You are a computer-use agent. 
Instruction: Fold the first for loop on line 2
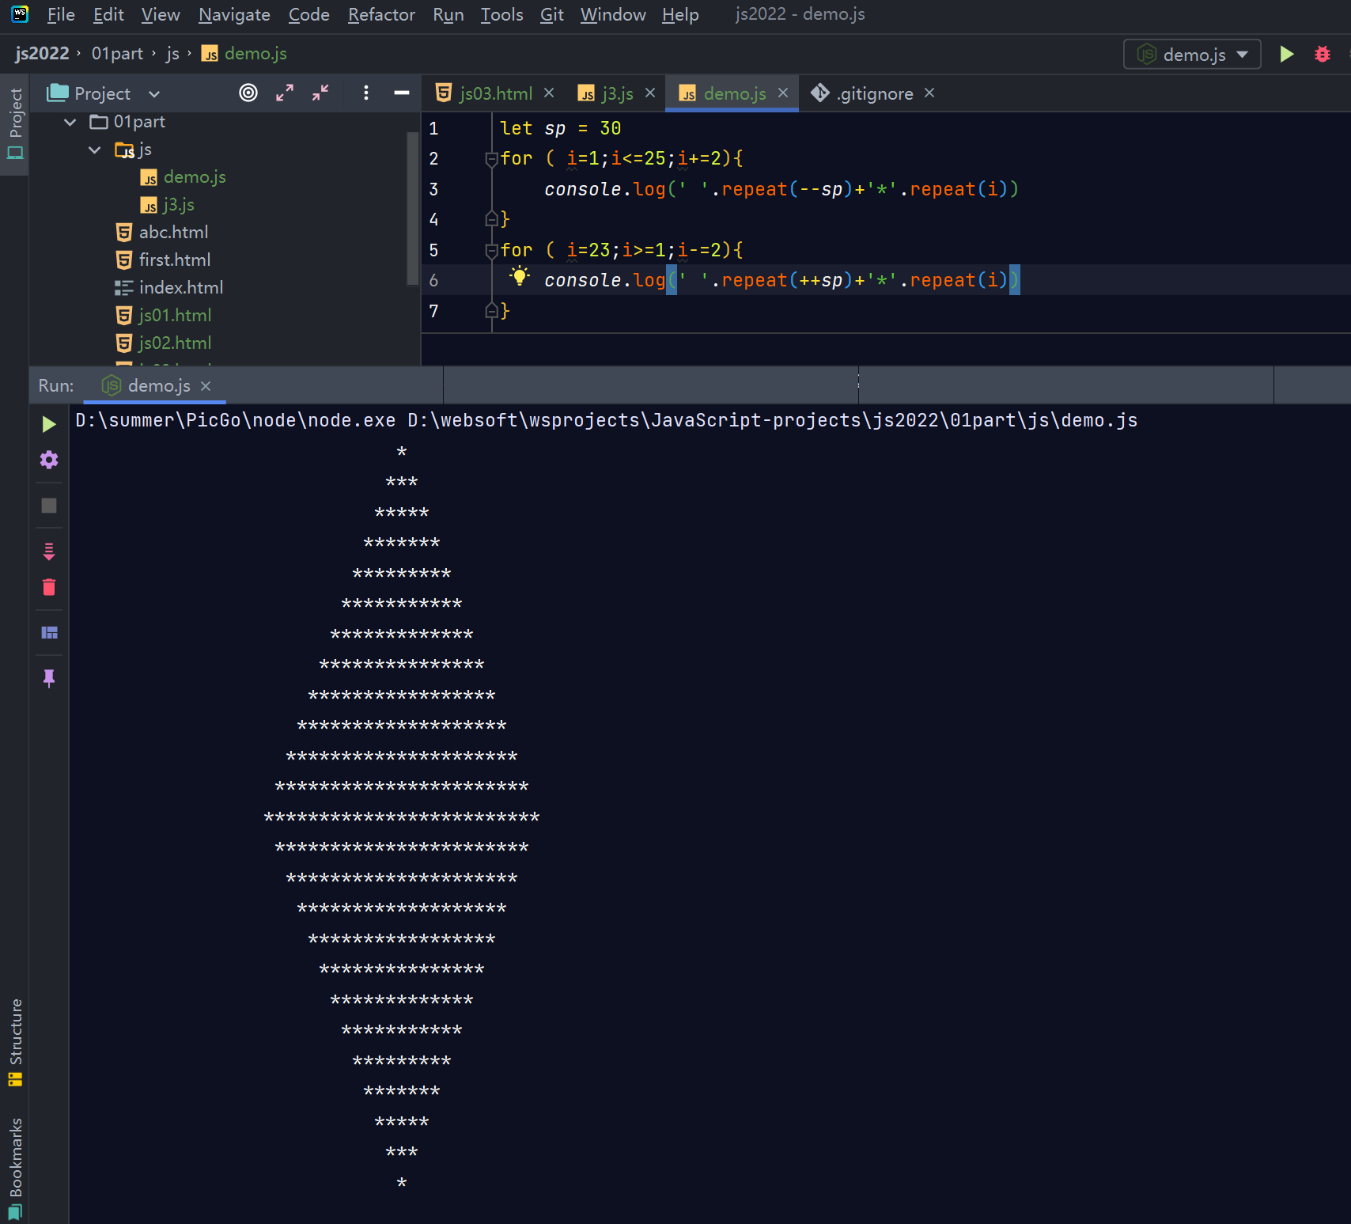pyautogui.click(x=491, y=158)
